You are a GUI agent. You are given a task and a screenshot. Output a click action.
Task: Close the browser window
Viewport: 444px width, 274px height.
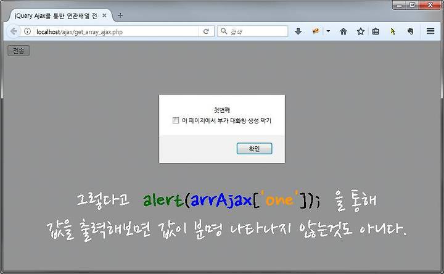[x=430, y=5]
